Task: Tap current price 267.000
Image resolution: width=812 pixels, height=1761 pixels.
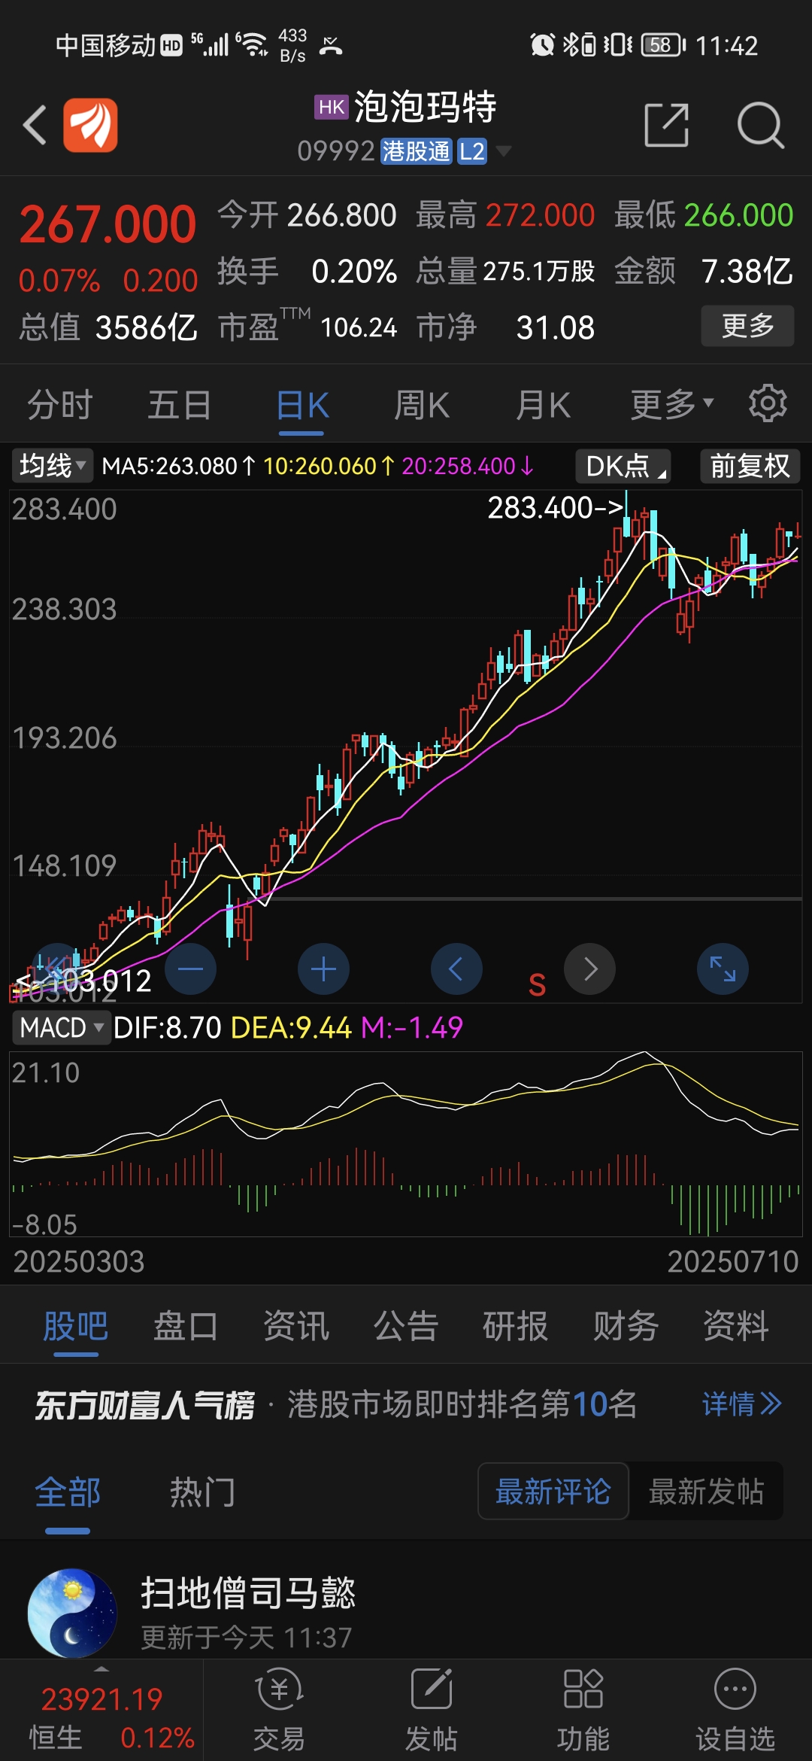Action: pos(108,224)
